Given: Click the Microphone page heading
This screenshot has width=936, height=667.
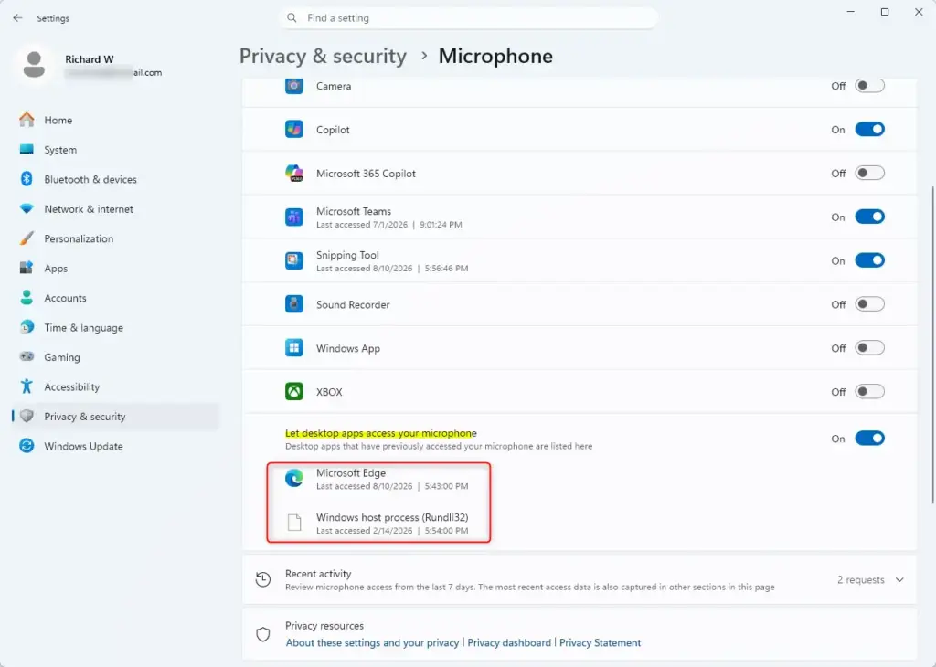Looking at the screenshot, I should (x=495, y=56).
